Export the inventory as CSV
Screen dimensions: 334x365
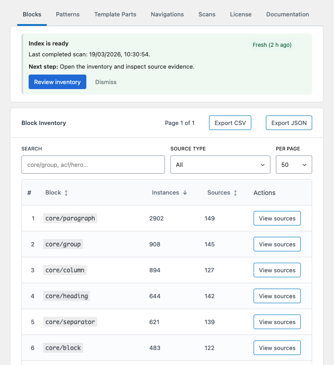[x=230, y=122]
